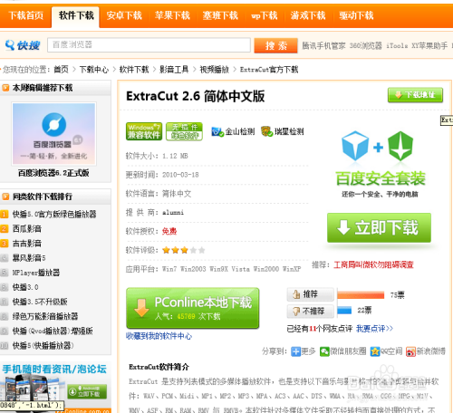Click the orange 搜索 button
The width and height of the screenshot is (453, 413).
click(275, 45)
